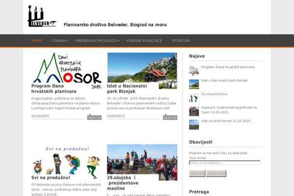This screenshot has width=294, height=196.
Task: Open 'Svi na produžnu!' article heading
Action: (x=50, y=177)
